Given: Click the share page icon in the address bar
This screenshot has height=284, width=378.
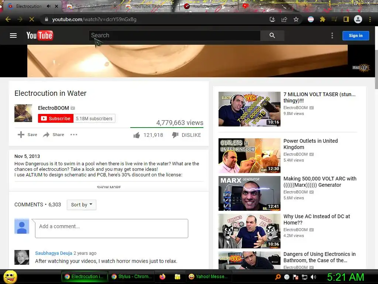Looking at the screenshot, I should point(284,19).
